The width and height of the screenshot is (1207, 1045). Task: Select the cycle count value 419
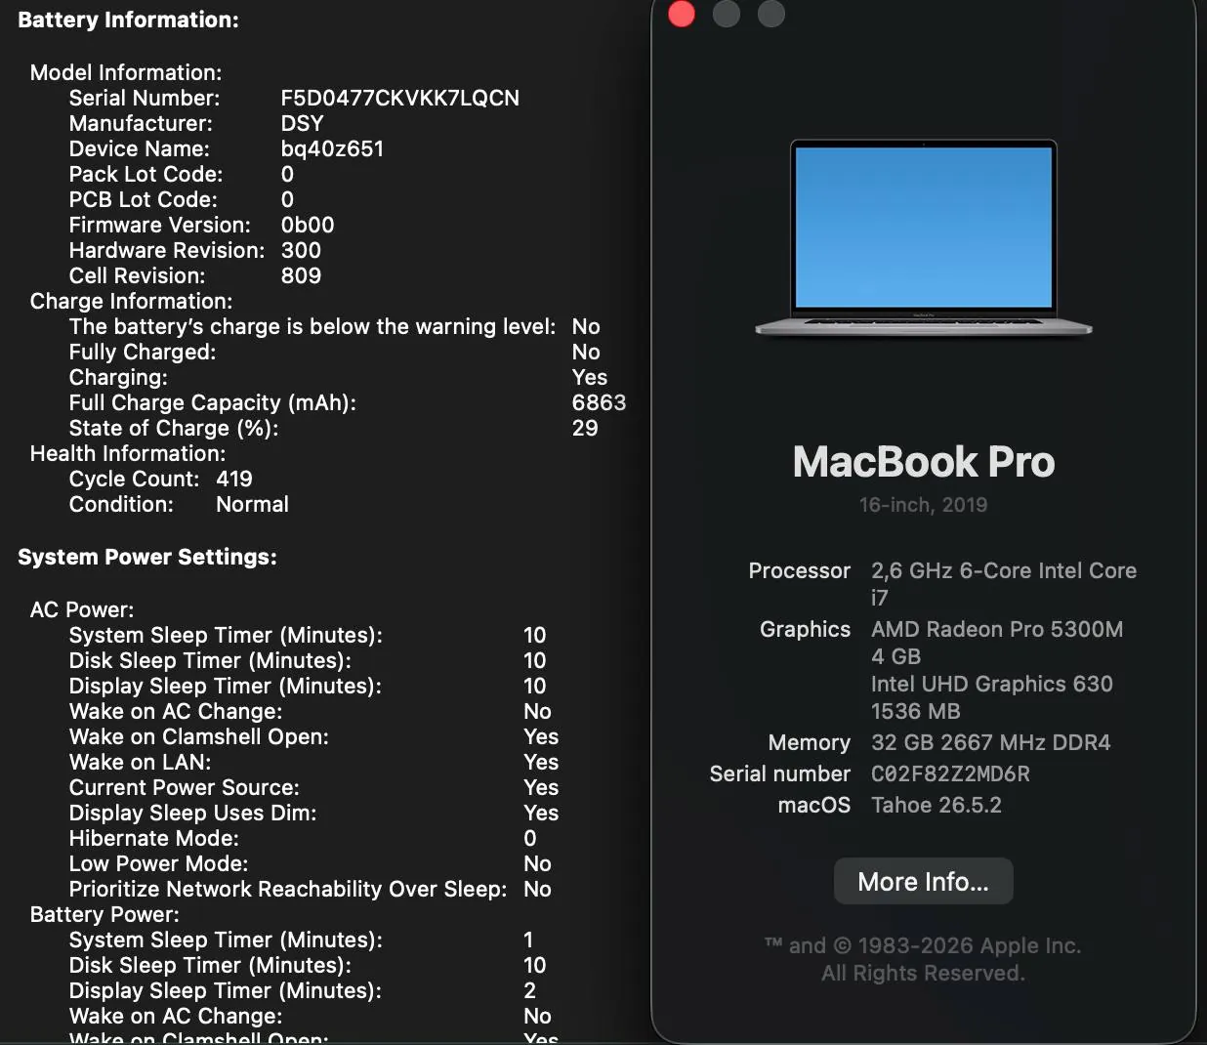tap(234, 479)
